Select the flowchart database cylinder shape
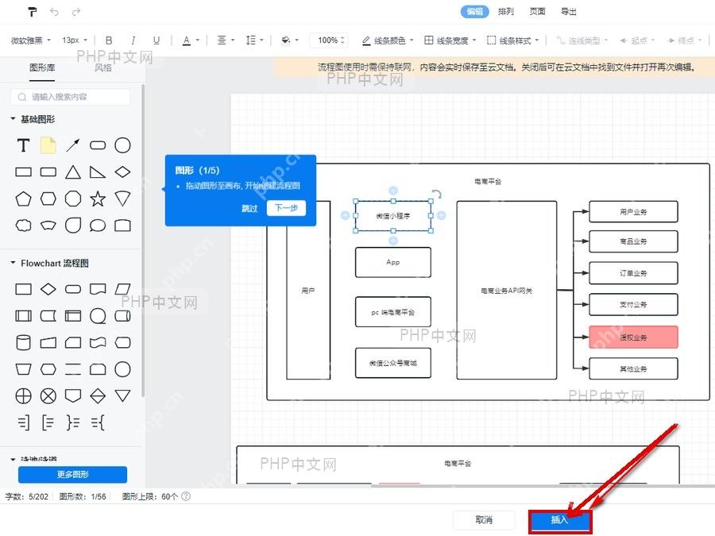This screenshot has height=536, width=715. (23, 342)
